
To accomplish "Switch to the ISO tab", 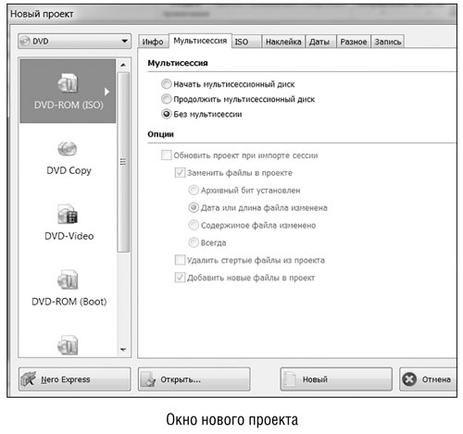I will click(x=246, y=42).
